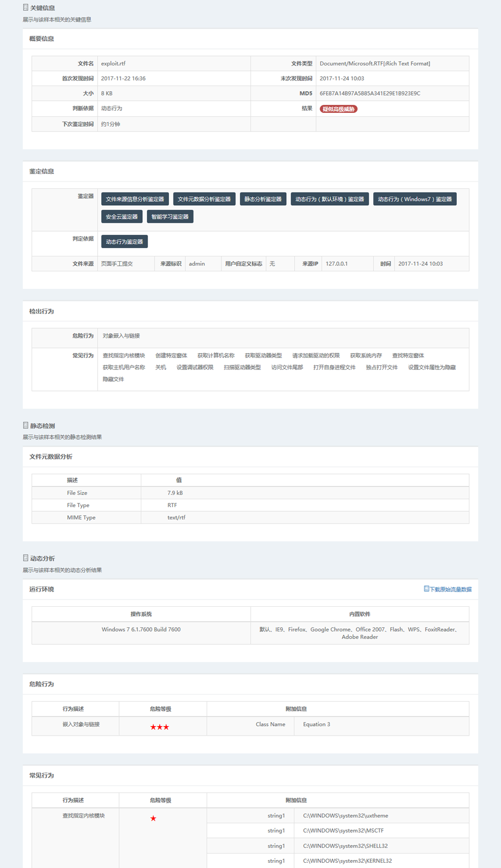This screenshot has width=501, height=868.
Task: Click the 访问文件尾部 behavior tag
Action: coord(287,367)
